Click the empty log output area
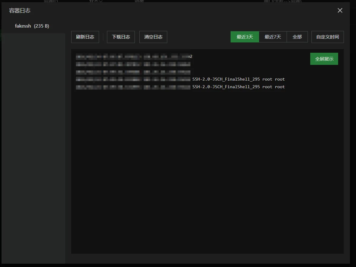356x267 pixels. pos(207,170)
